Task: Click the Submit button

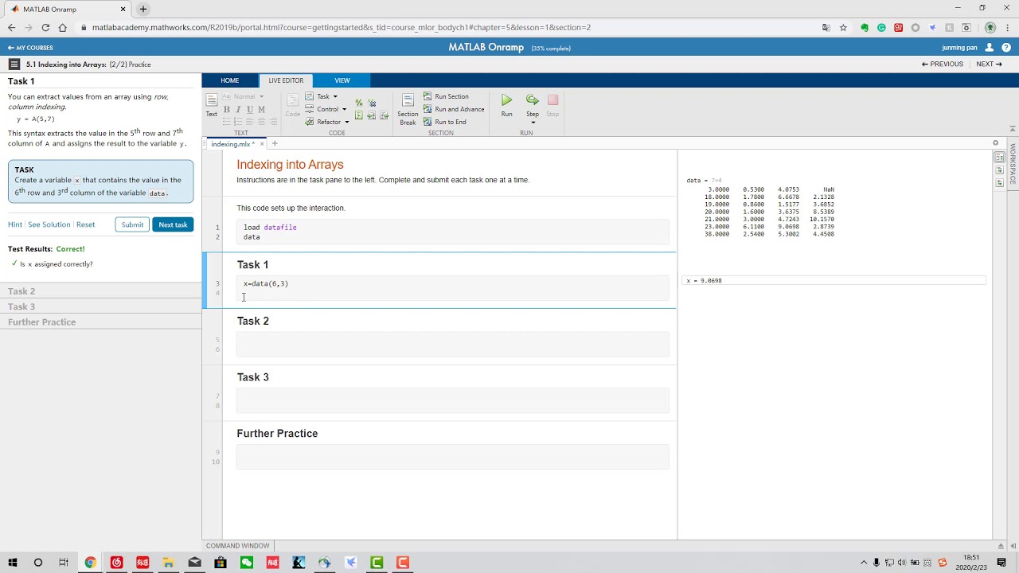Action: tap(132, 224)
